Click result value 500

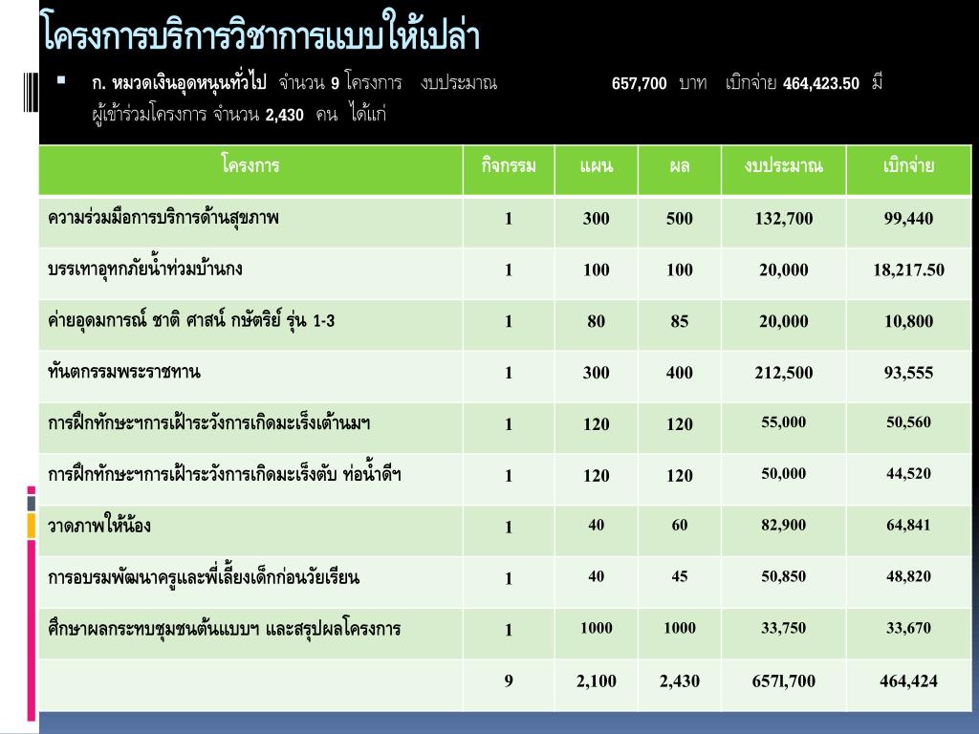[x=680, y=219]
